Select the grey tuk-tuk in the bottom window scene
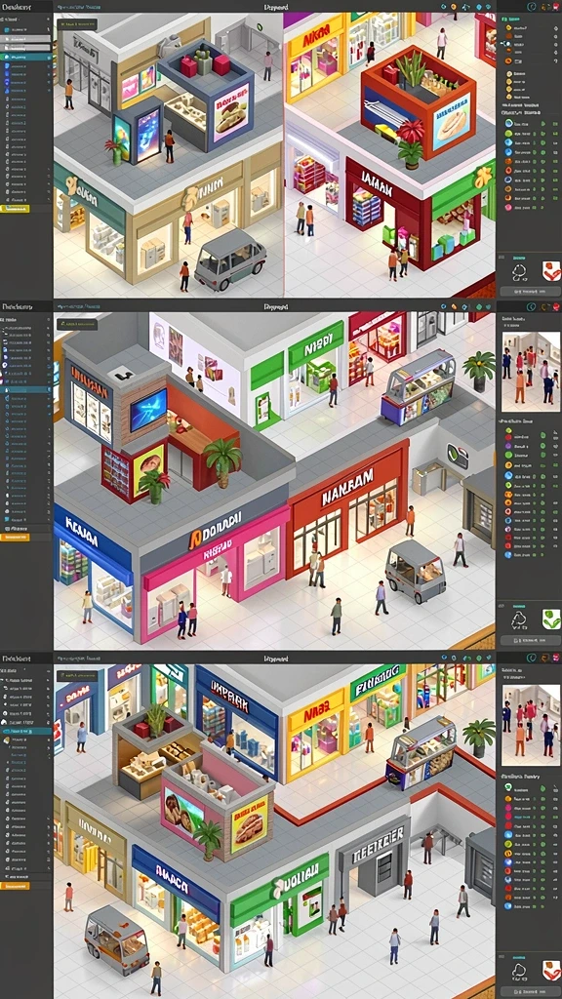Viewport: 562px width, 999px height. (x=117, y=939)
